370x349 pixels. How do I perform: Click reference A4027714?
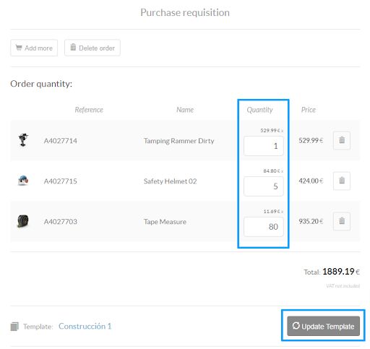pos(61,141)
